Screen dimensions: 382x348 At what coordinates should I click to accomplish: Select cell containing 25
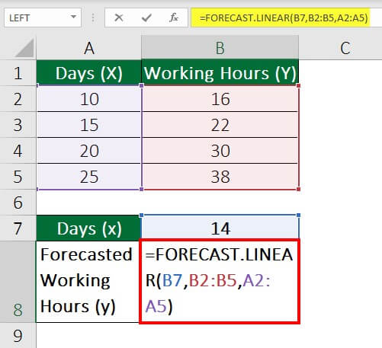point(88,177)
